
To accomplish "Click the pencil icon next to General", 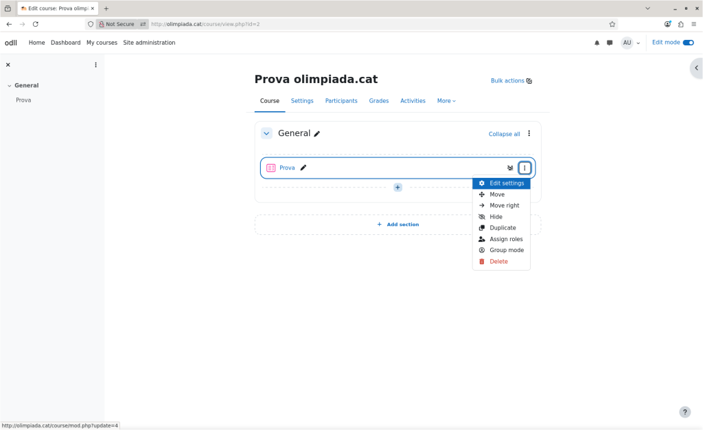I will click(317, 134).
